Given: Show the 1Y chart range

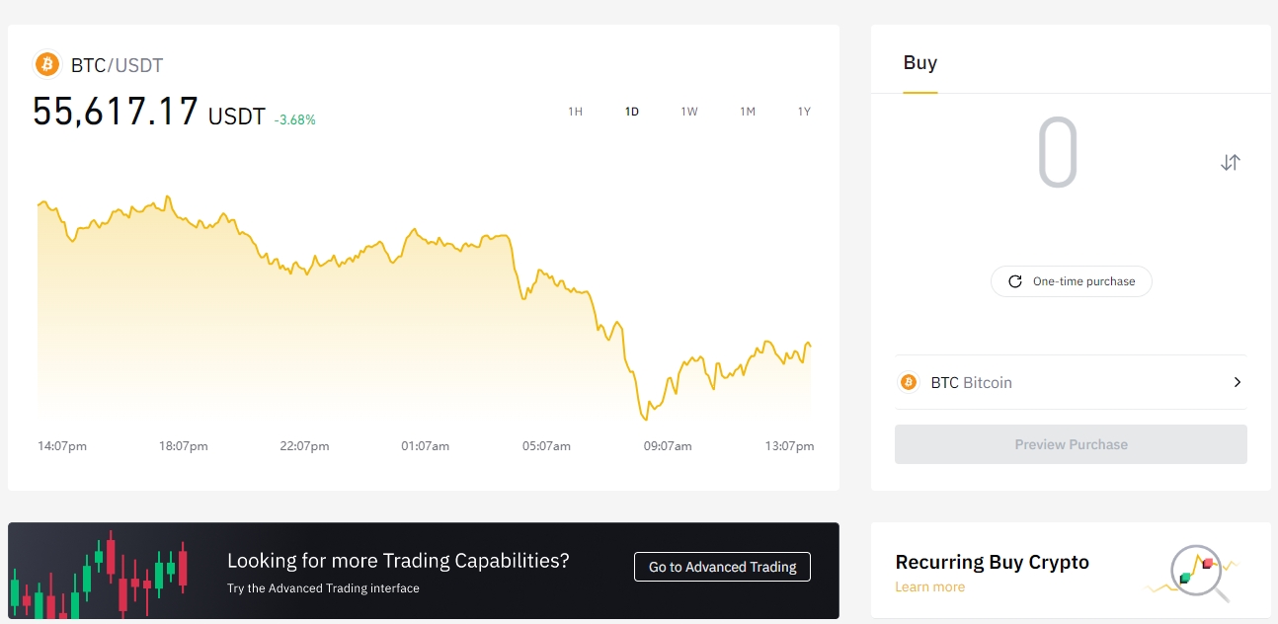Looking at the screenshot, I should pyautogui.click(x=804, y=112).
